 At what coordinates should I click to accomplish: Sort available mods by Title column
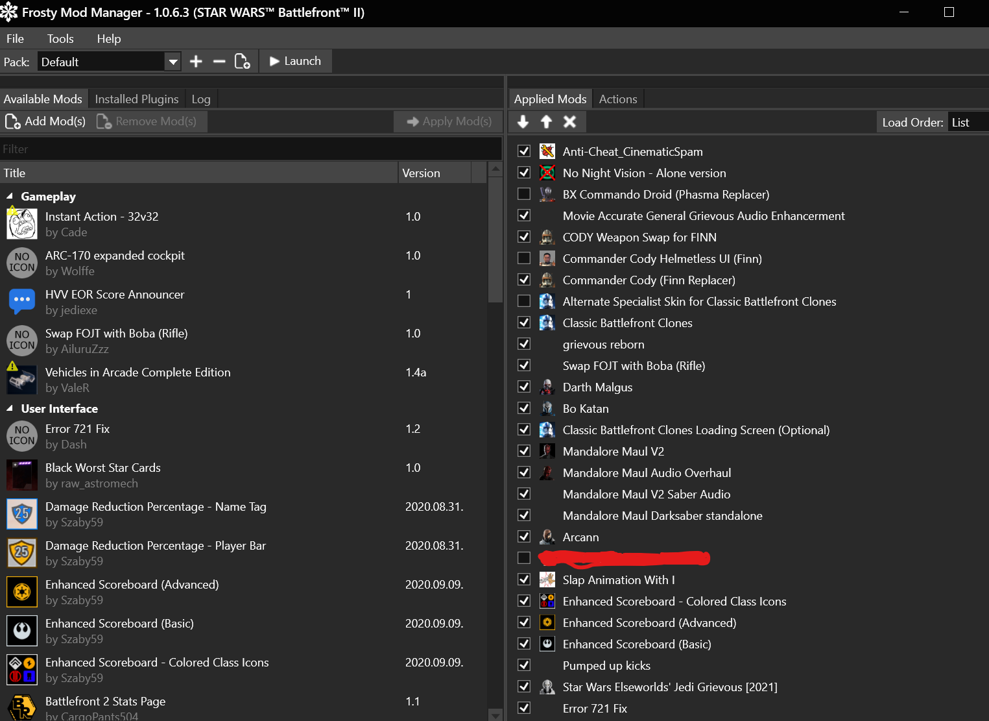[x=198, y=173]
